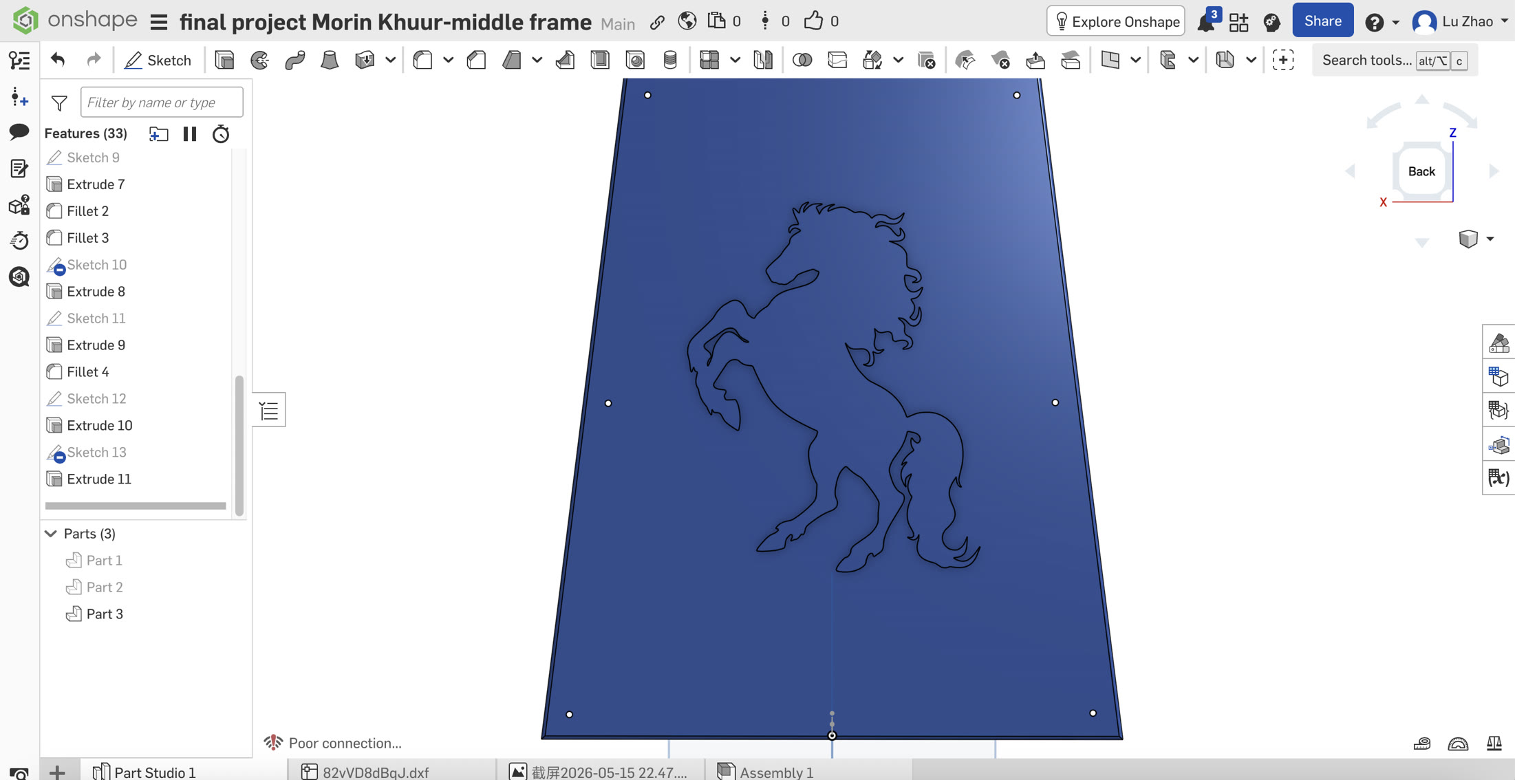This screenshot has height=780, width=1515.
Task: Select the Thicken tool
Action: pyautogui.click(x=365, y=60)
